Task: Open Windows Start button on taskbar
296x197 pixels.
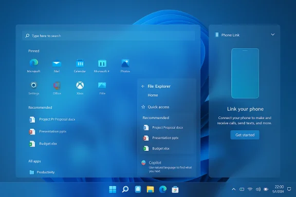Action: pyautogui.click(x=113, y=189)
